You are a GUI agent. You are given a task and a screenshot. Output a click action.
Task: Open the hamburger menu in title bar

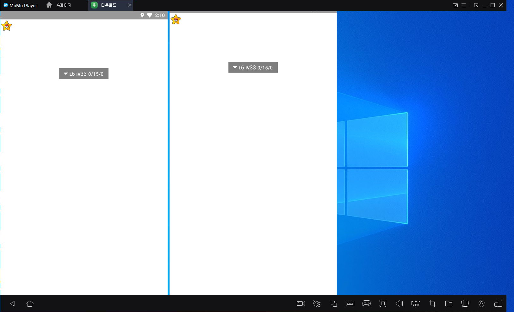point(463,5)
